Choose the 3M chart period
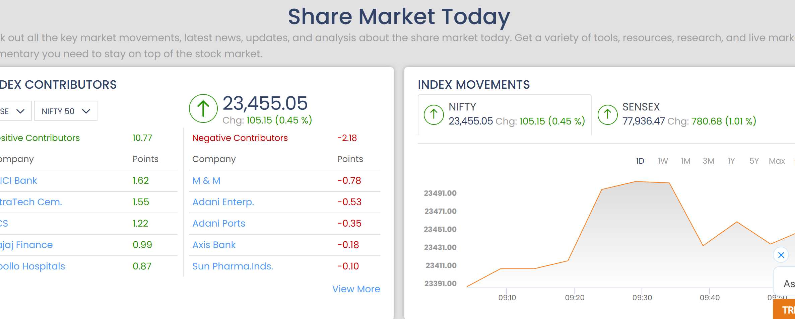This screenshot has width=795, height=319. point(708,161)
